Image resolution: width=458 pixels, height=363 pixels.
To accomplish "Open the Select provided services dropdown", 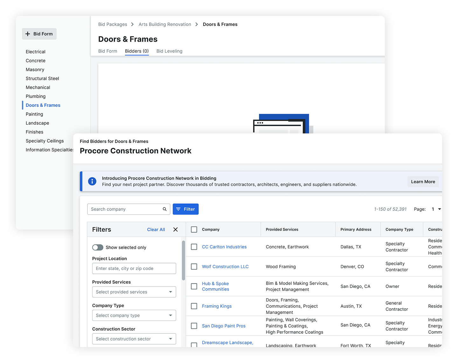I will 134,292.
